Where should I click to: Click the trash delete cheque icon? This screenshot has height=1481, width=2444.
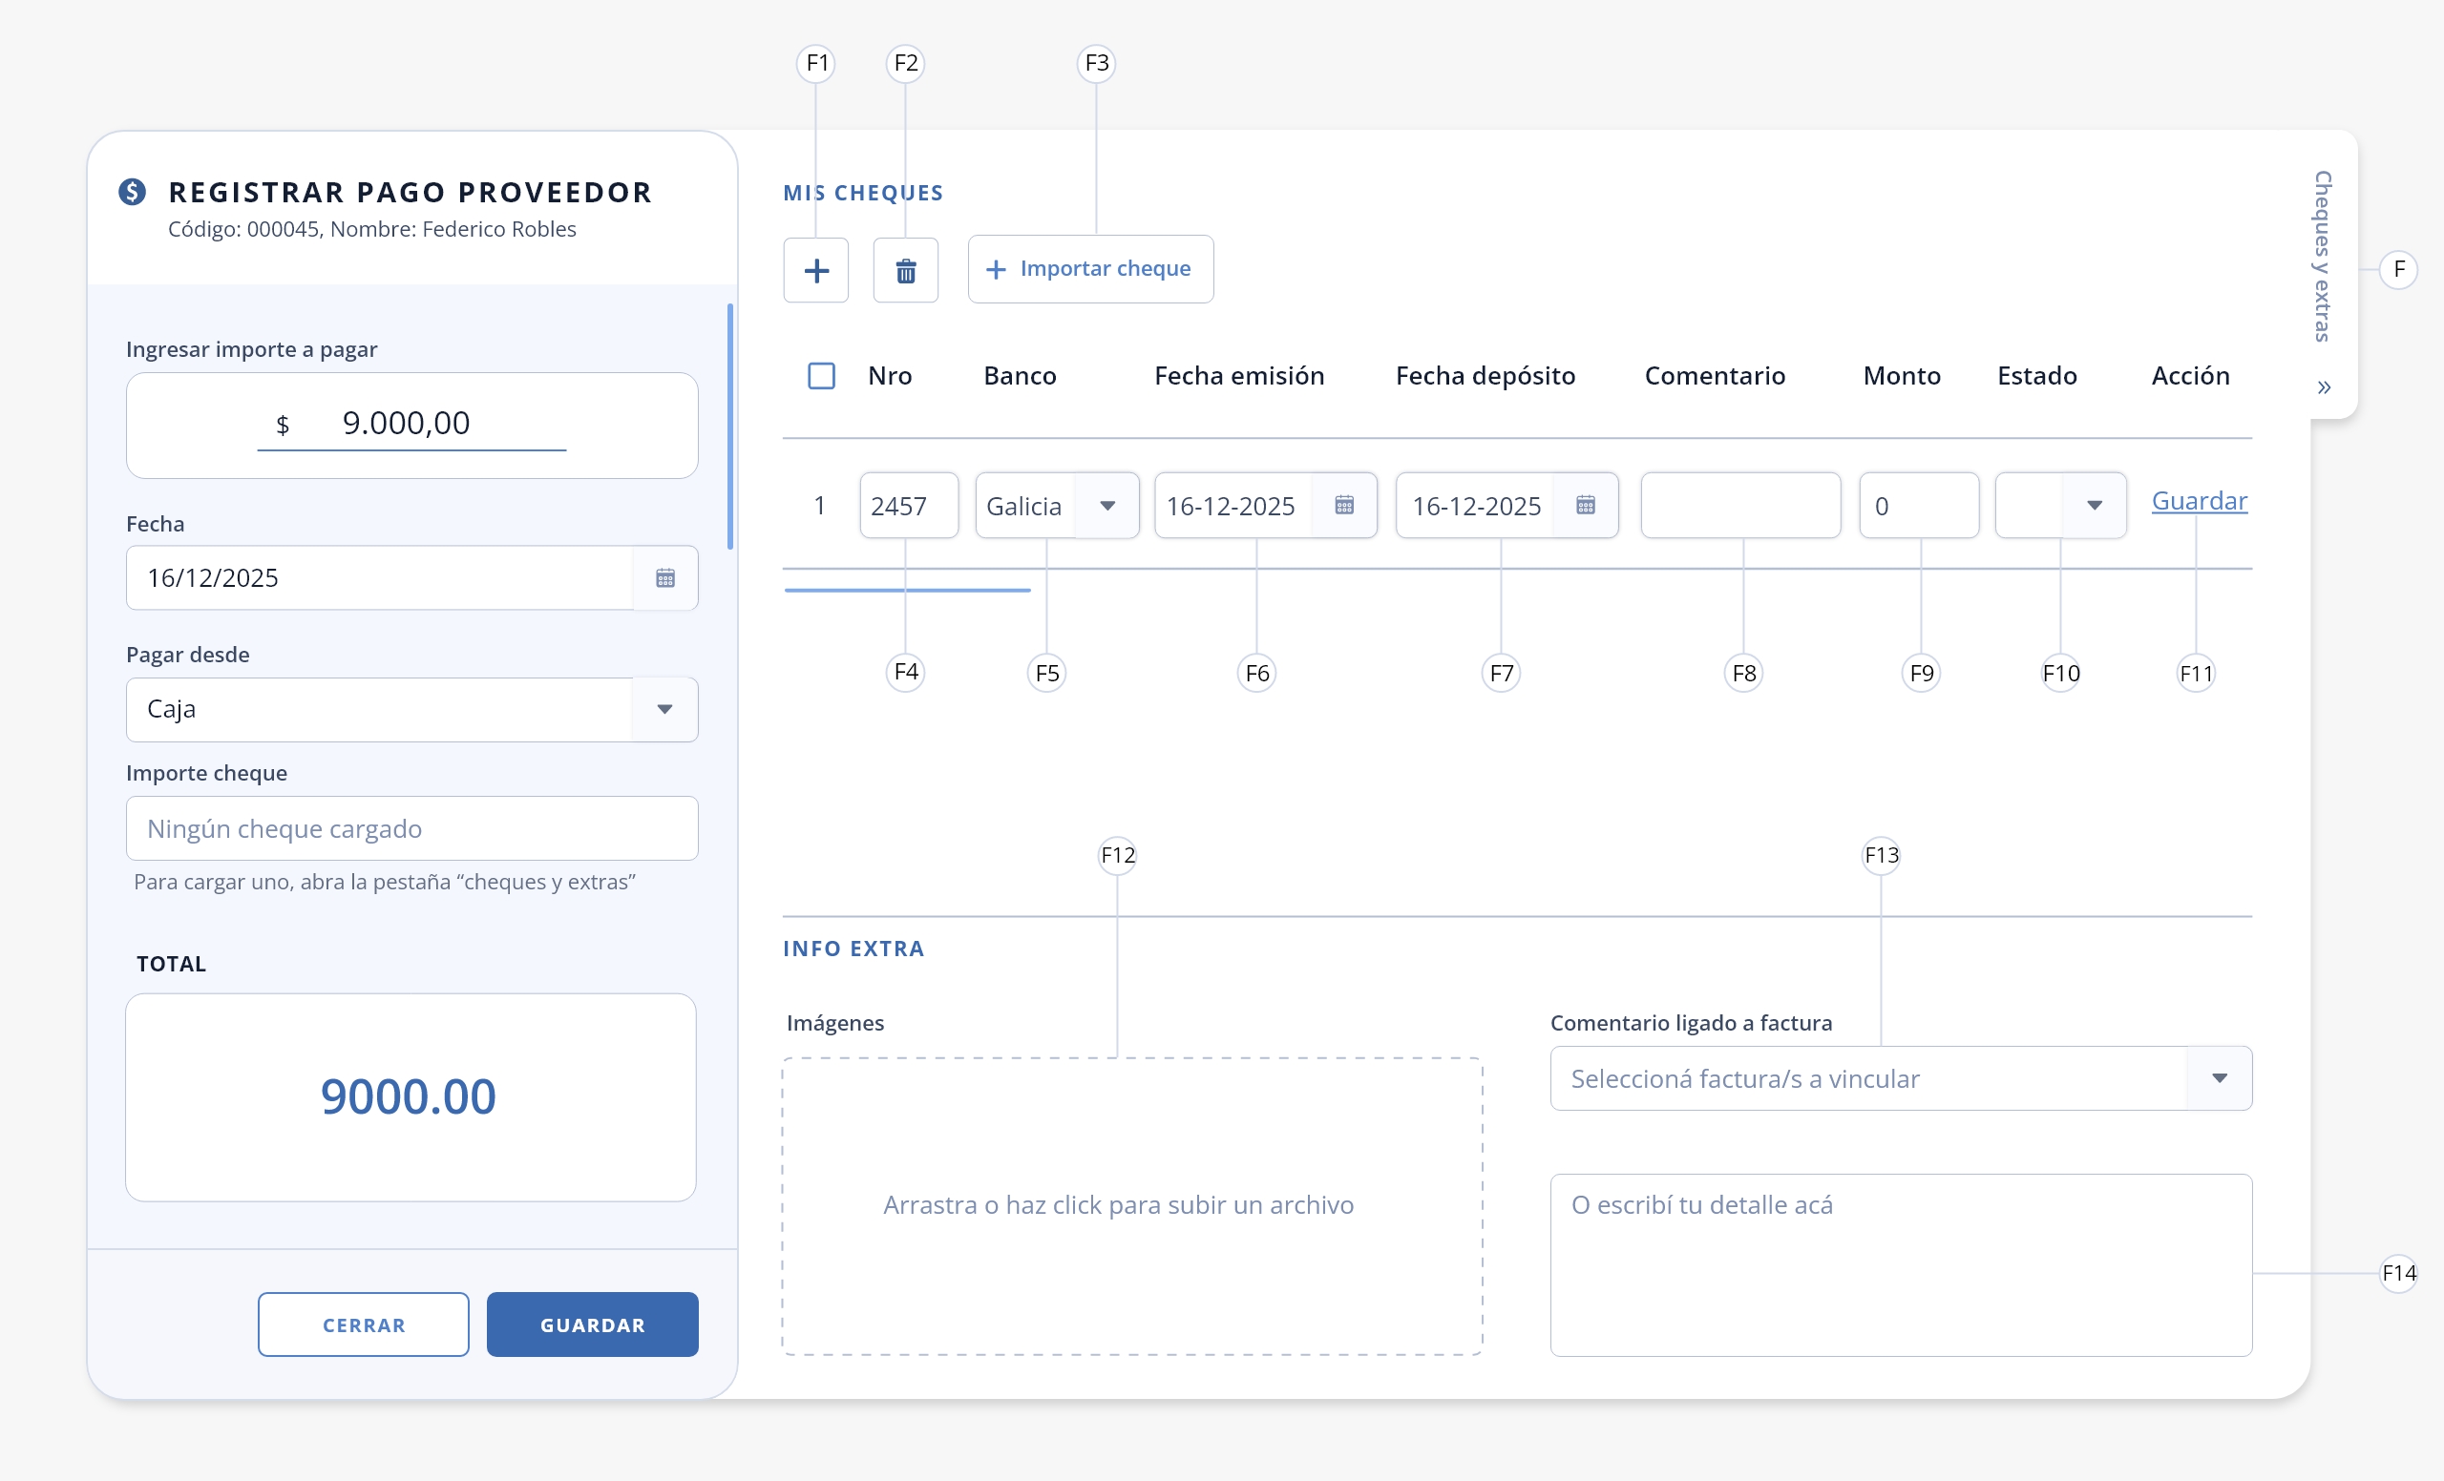click(x=906, y=271)
